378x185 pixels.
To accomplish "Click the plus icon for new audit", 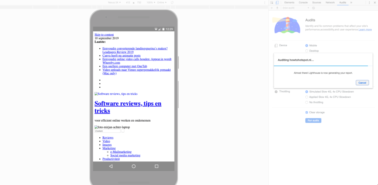I will [x=272, y=8].
